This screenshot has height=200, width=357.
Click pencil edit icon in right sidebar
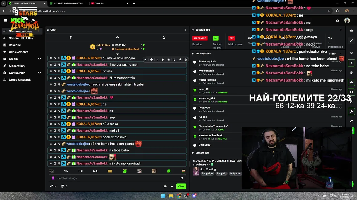(x=351, y=41)
